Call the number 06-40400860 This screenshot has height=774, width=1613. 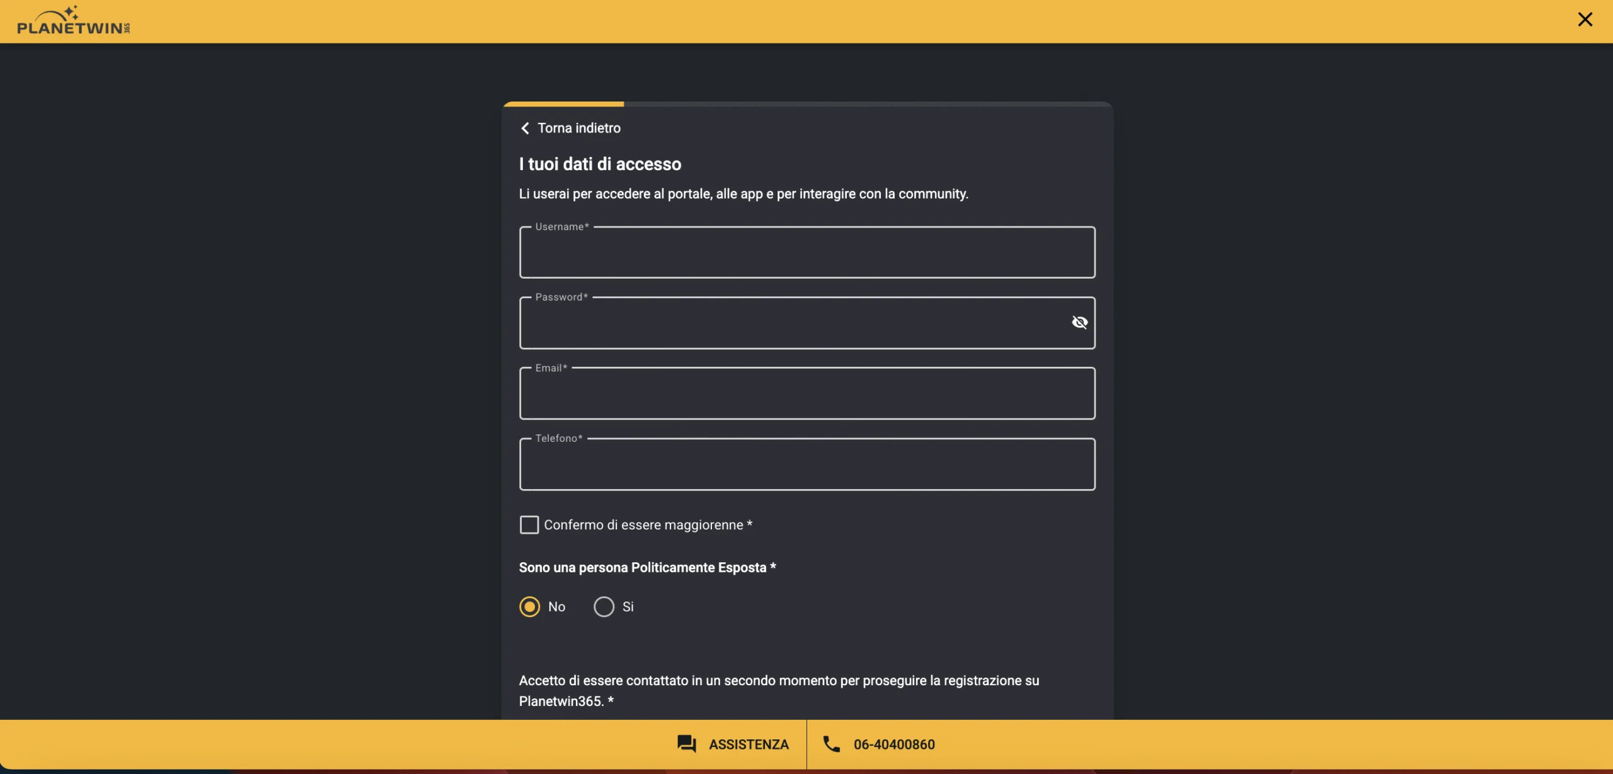[894, 744]
